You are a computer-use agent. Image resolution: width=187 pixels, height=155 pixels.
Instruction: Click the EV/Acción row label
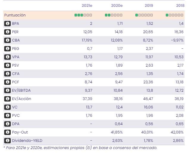pyautogui.click(x=21, y=99)
